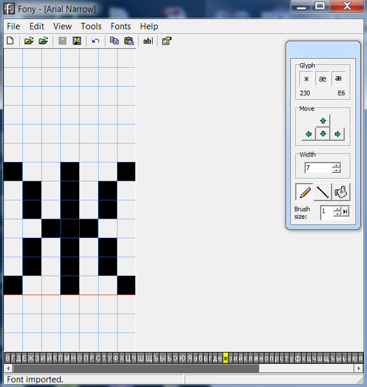Select uppercase Э glyph in strip
Image resolution: width=367 pixels, height=387 pixels.
pyautogui.click(x=175, y=358)
